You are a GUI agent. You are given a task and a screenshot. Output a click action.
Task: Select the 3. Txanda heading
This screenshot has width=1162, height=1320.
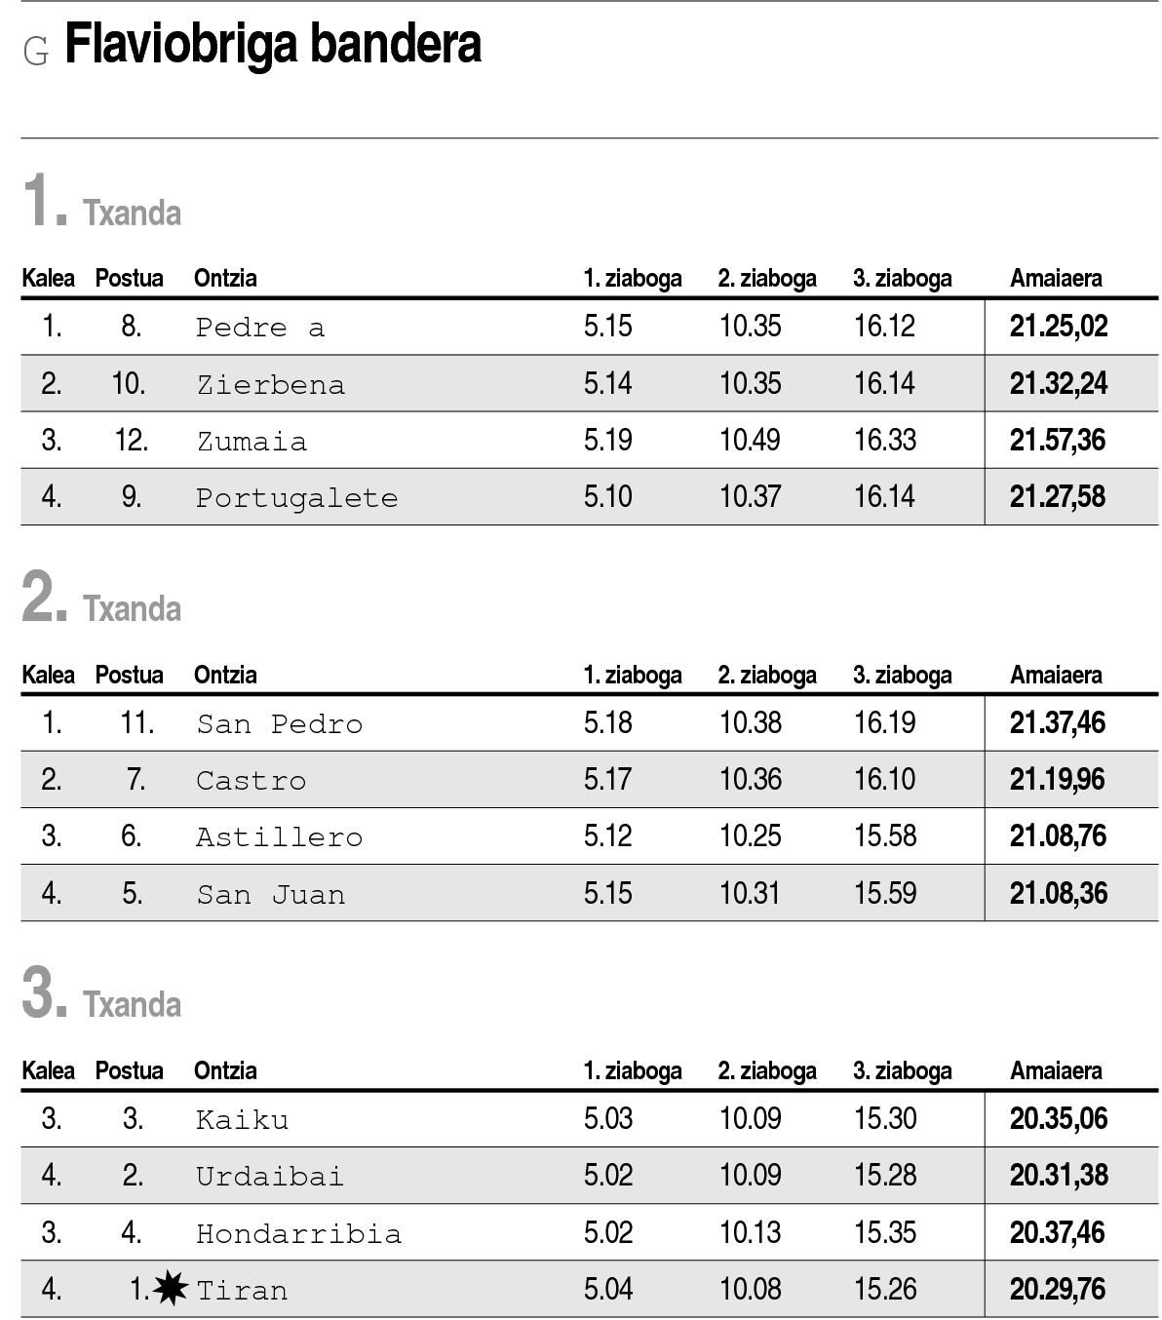(101, 992)
